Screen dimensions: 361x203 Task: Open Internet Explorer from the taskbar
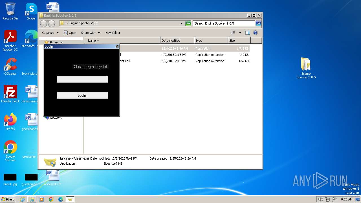tap(23, 199)
